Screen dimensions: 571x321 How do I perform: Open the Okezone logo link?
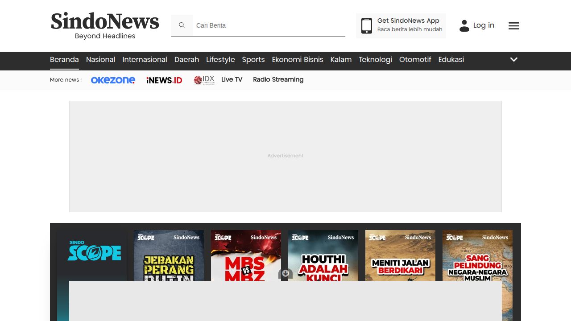[x=113, y=80]
